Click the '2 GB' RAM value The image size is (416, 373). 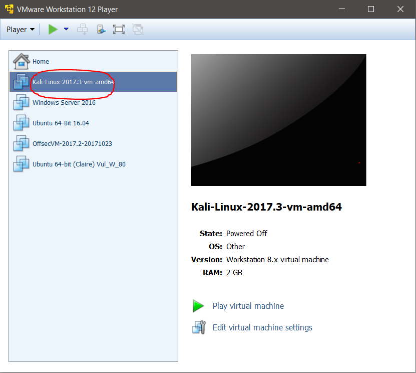pos(234,273)
